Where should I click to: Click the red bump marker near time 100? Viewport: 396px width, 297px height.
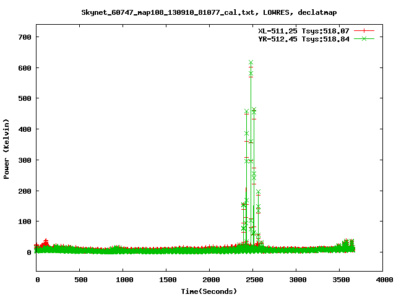point(45,242)
